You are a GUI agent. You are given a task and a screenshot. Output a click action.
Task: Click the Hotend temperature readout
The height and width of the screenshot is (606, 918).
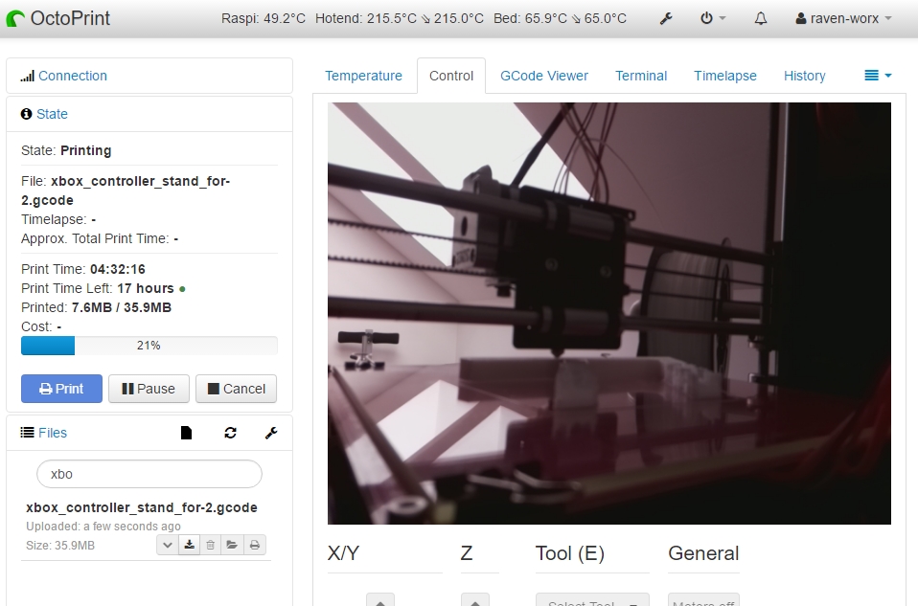[400, 19]
